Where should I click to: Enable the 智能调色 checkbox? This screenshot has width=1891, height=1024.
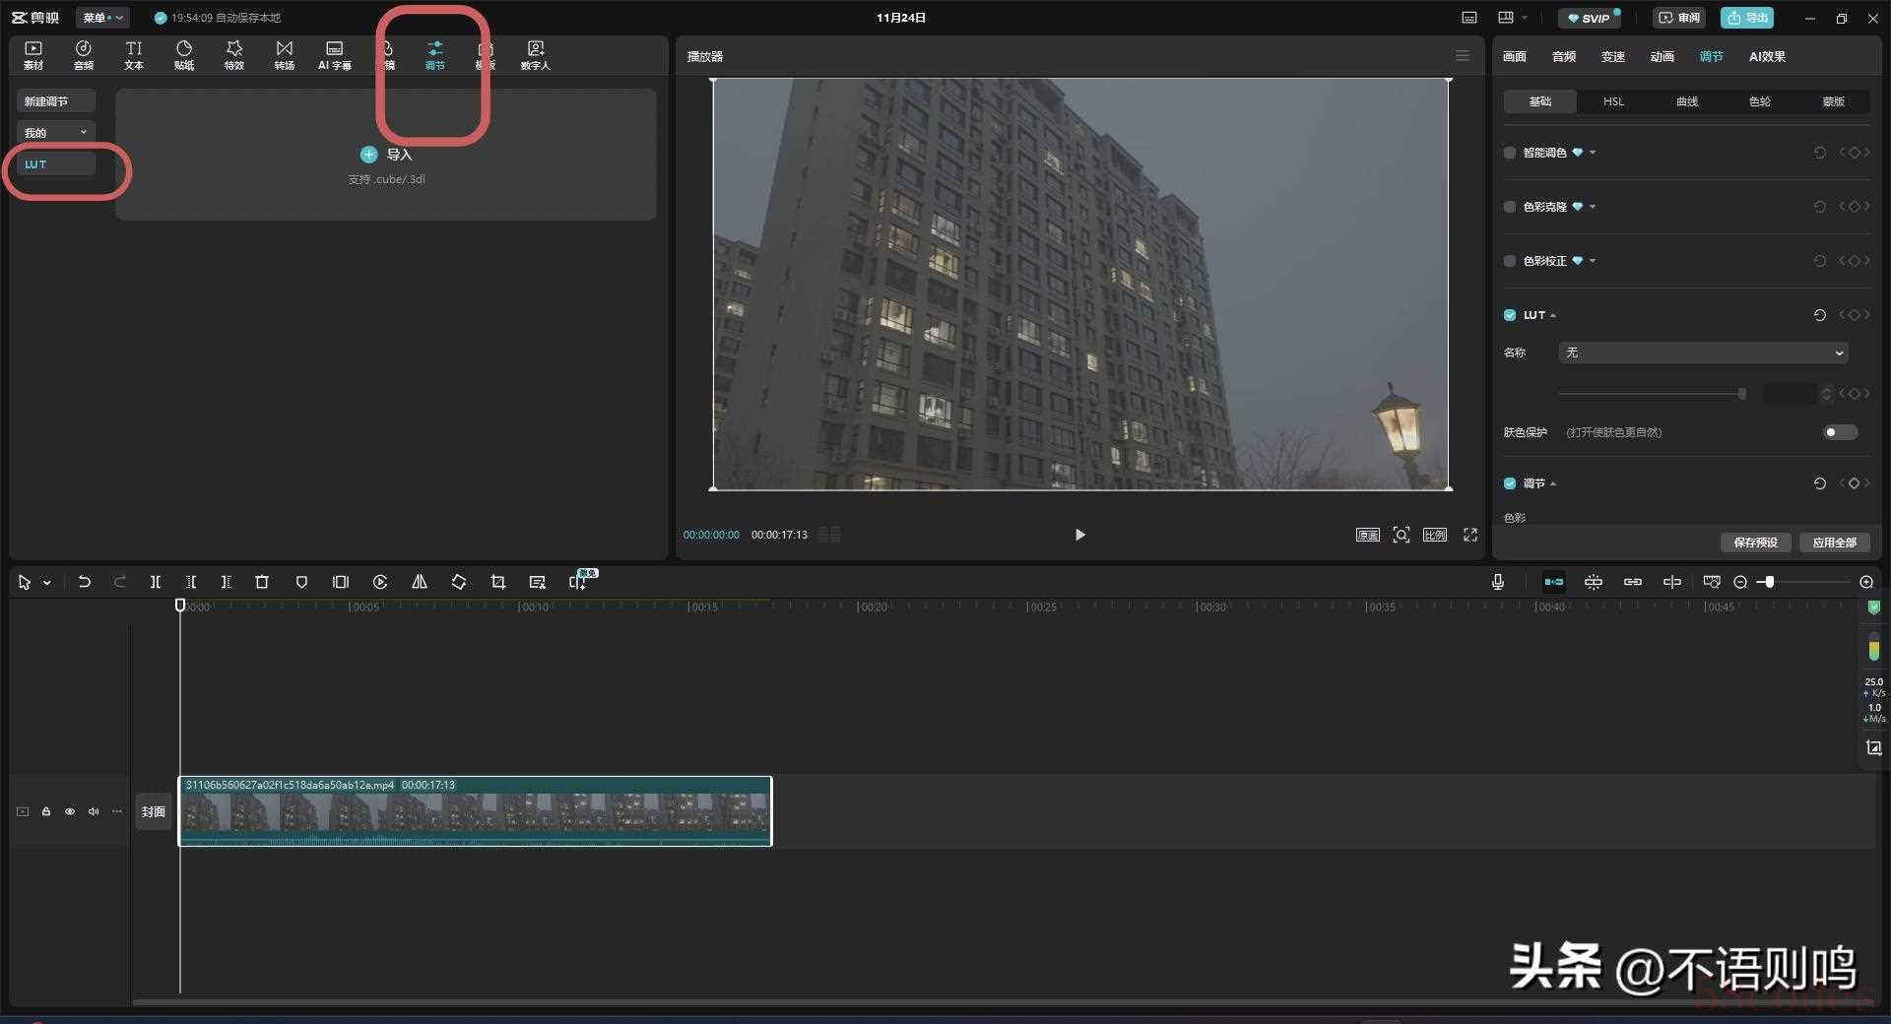[x=1510, y=153]
